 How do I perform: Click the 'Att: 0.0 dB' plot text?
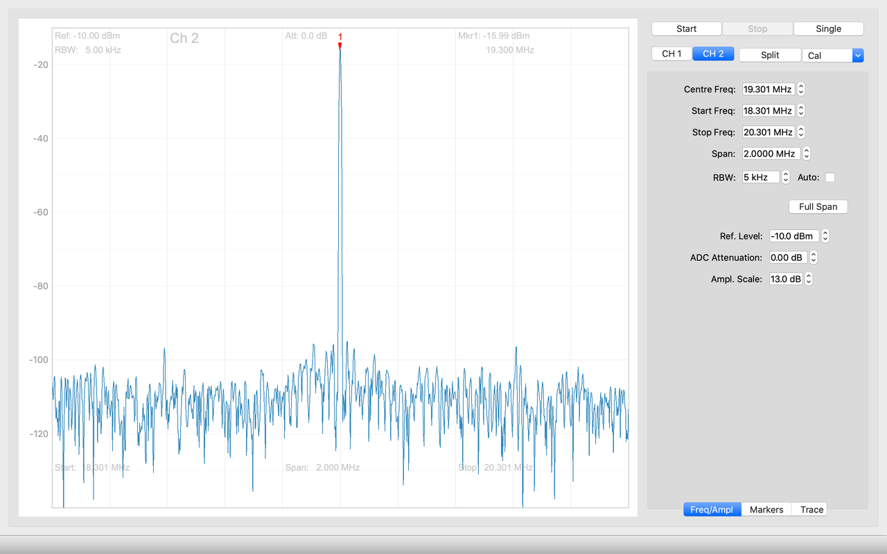(x=306, y=36)
